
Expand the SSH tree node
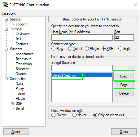tap(12, 104)
